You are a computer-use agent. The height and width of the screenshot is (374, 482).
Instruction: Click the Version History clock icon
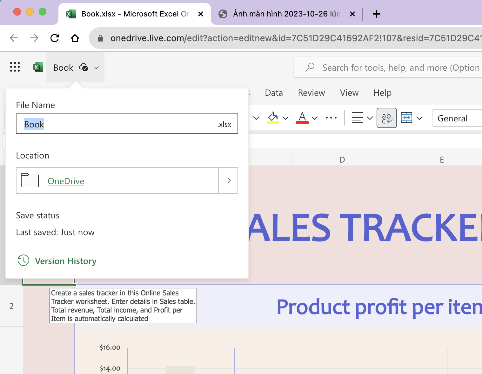point(23,261)
